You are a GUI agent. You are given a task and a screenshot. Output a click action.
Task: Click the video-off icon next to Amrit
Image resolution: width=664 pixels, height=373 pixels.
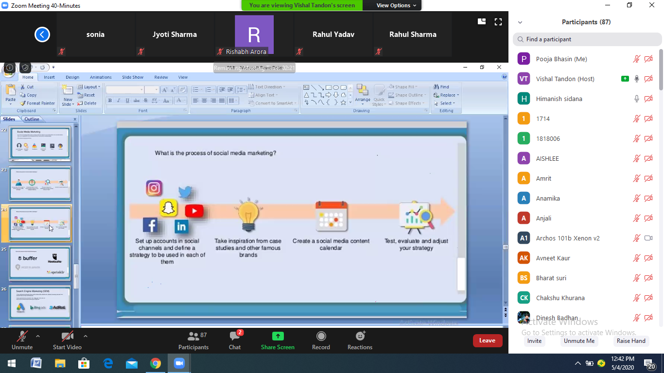coord(648,178)
